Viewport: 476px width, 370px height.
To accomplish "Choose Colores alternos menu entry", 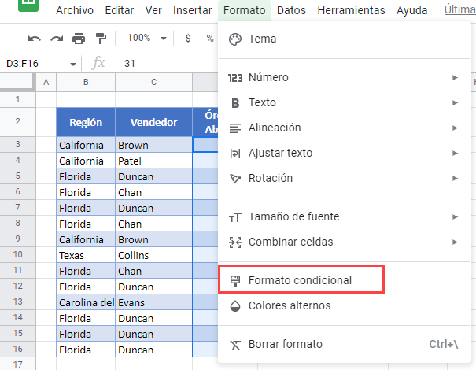I will pyautogui.click(x=345, y=306).
